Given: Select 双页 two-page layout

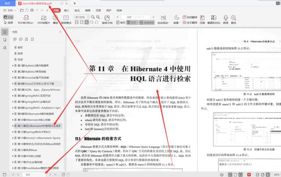Looking at the screenshot, I should 133,22.
